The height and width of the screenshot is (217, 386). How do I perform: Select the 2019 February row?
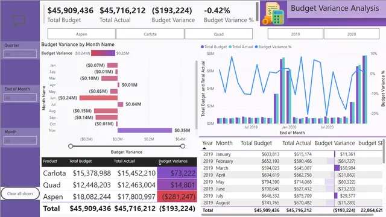pos(292,161)
